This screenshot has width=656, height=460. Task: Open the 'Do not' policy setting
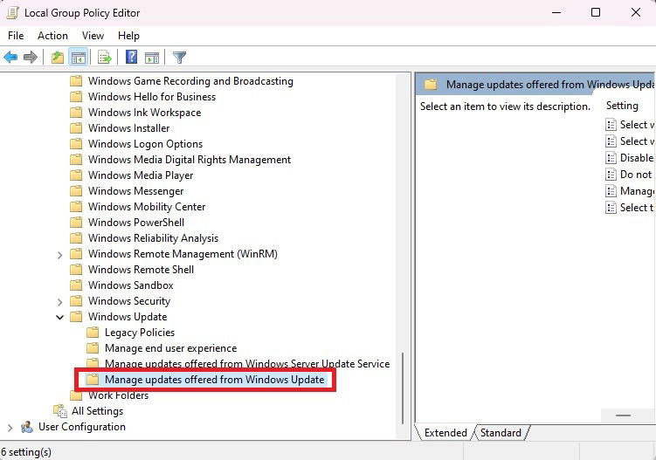click(636, 175)
